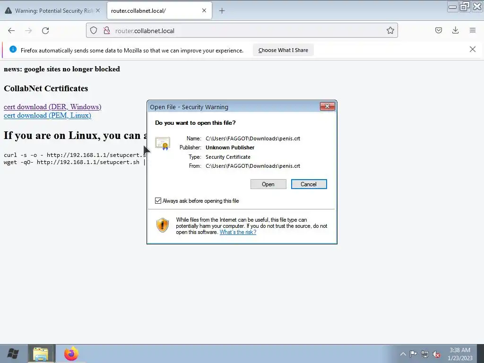The height and width of the screenshot is (363, 484).
Task: Open the Save to Pocket icon
Action: [438, 30]
